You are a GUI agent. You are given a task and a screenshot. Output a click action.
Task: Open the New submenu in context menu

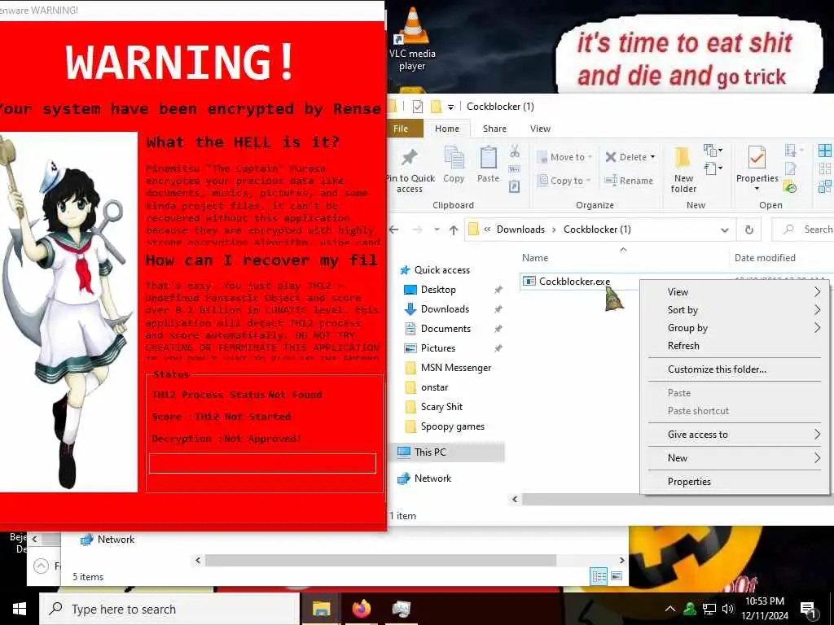(735, 457)
